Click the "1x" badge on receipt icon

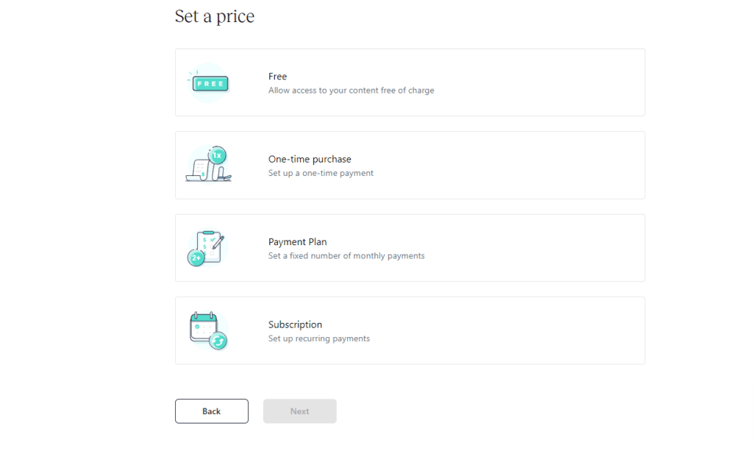(x=218, y=155)
